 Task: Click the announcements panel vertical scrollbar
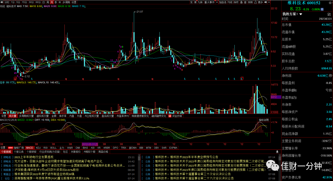point(280,167)
